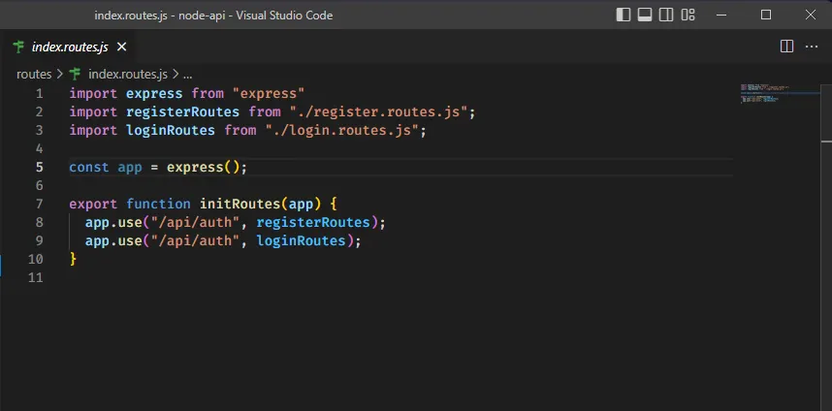Click "./login.routes.js" import path
Viewport: 832px width, 411px height.
click(341, 131)
